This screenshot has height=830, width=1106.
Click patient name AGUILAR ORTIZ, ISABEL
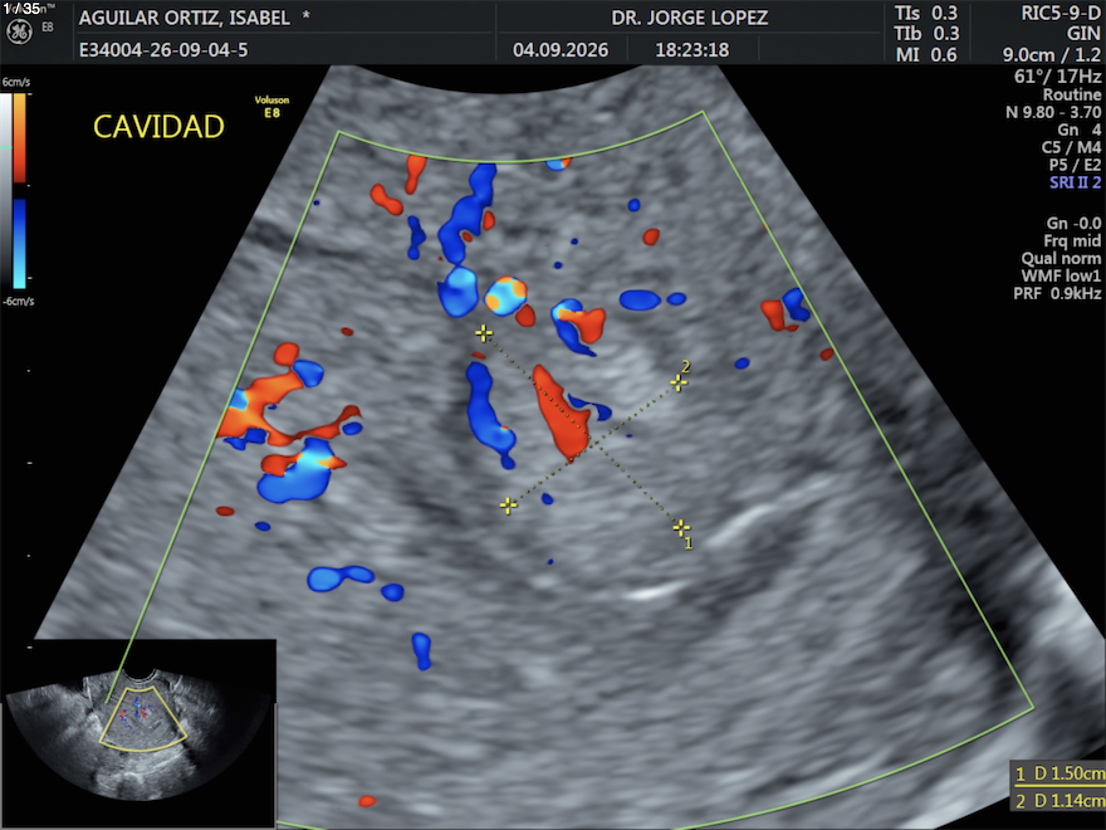coord(185,18)
